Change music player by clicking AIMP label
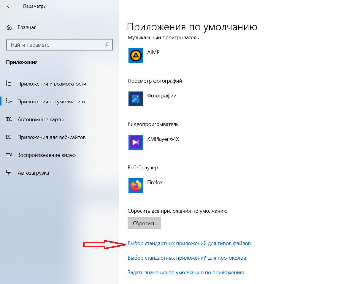Image resolution: width=349 pixels, height=284 pixels. (153, 52)
